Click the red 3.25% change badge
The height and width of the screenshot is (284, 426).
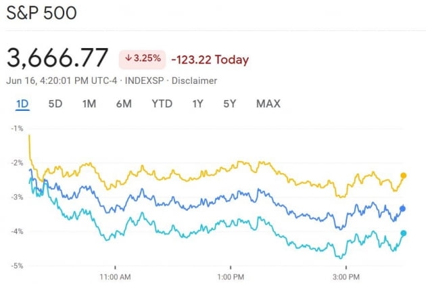143,59
